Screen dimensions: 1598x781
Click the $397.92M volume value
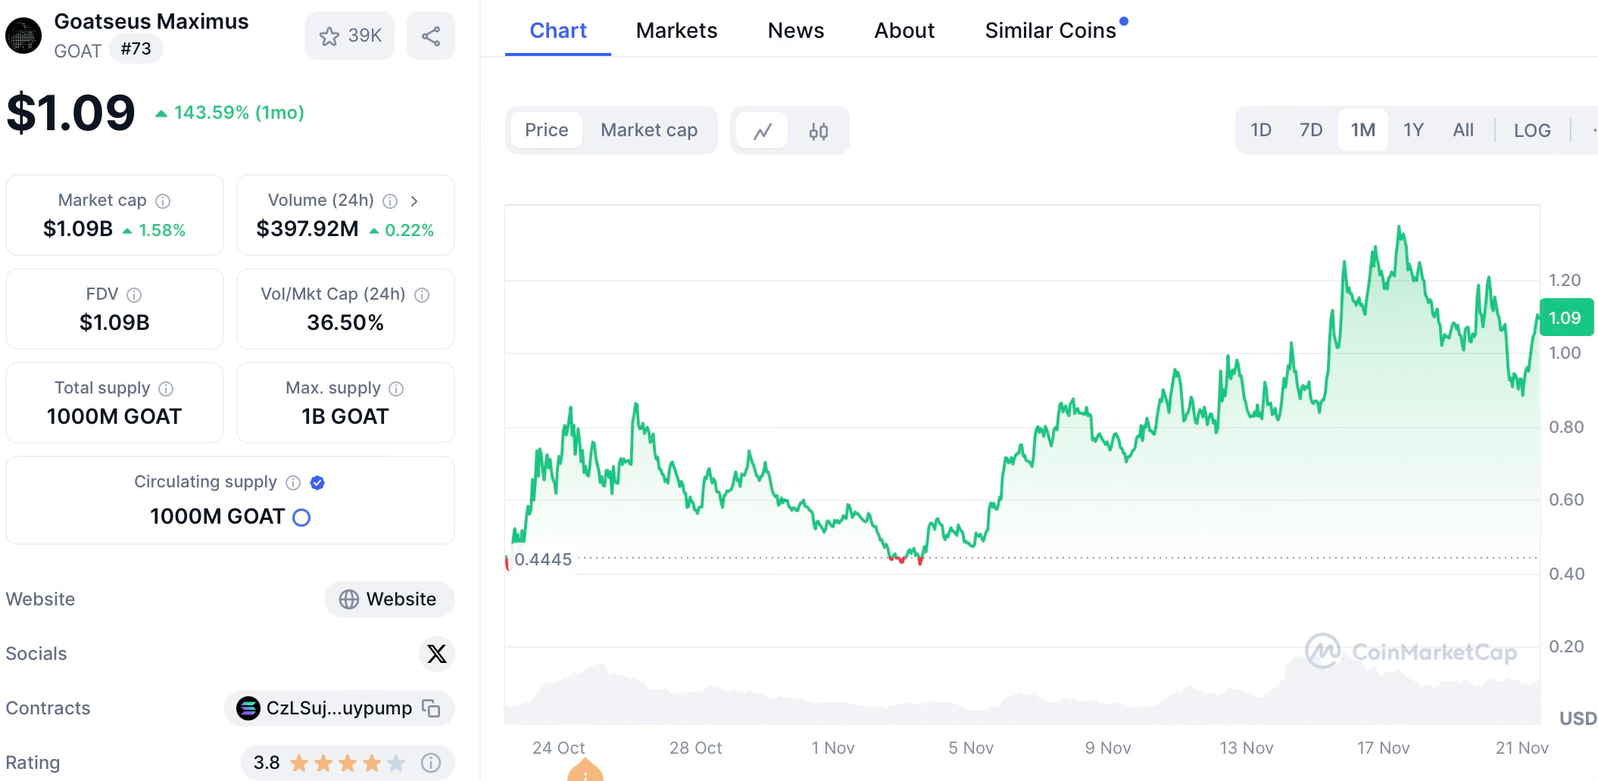click(x=307, y=229)
